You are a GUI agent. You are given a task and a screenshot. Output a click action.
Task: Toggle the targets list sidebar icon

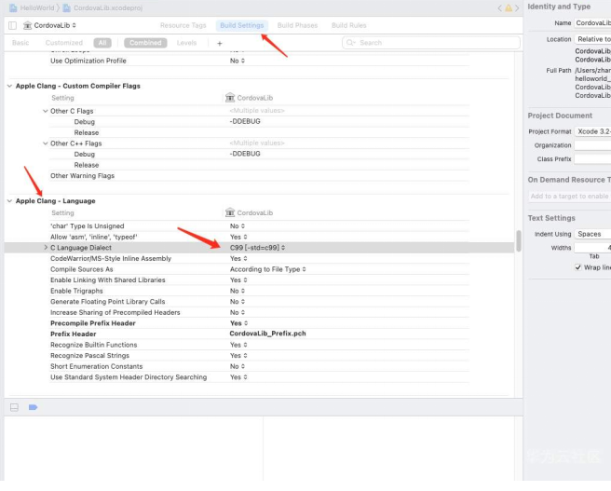coord(12,25)
